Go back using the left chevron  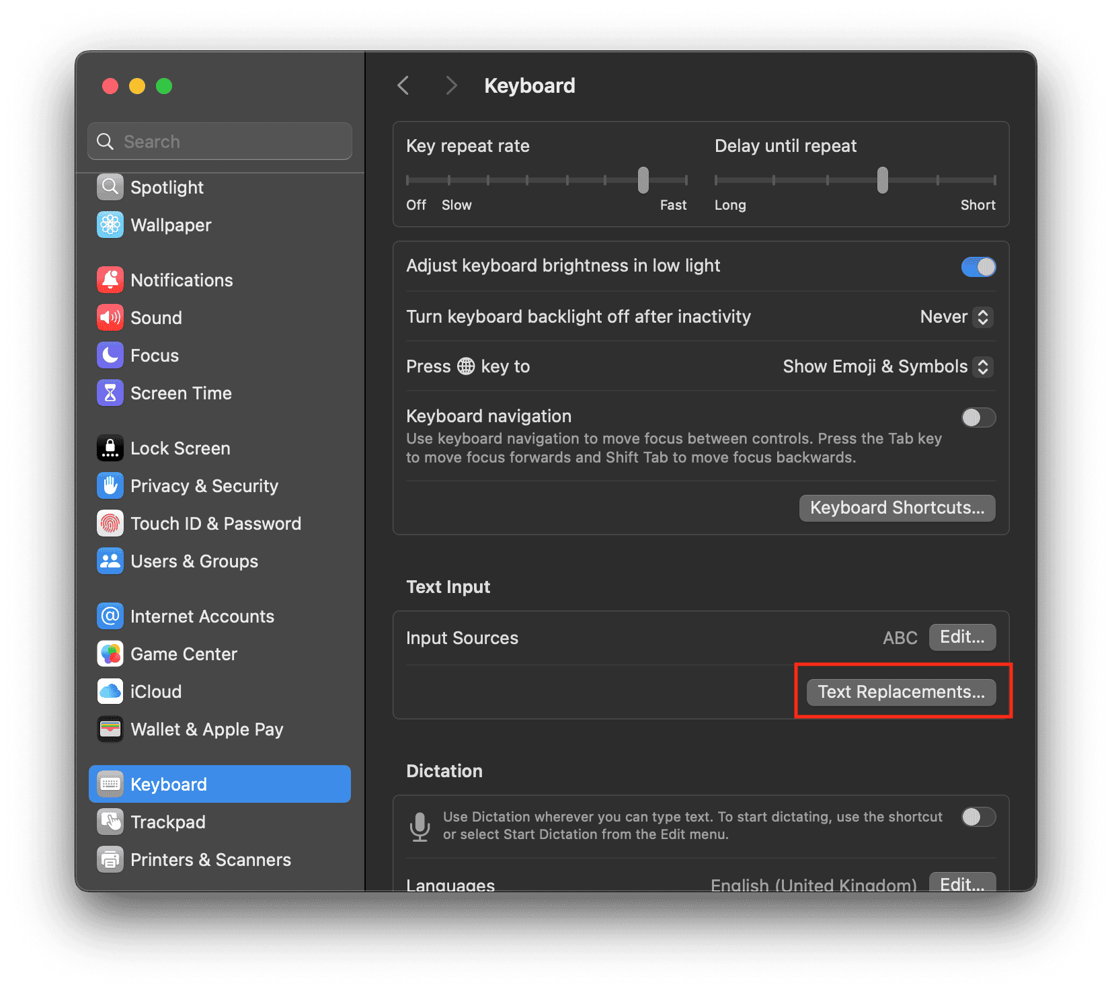(403, 85)
